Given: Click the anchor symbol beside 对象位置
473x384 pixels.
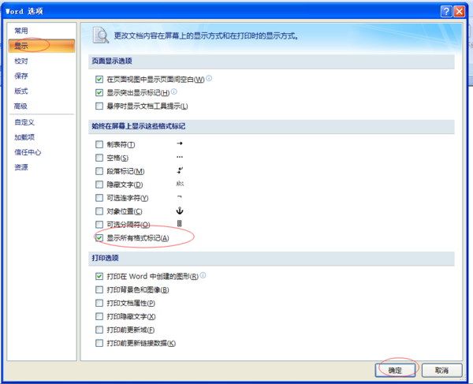Looking at the screenshot, I should pyautogui.click(x=180, y=211).
